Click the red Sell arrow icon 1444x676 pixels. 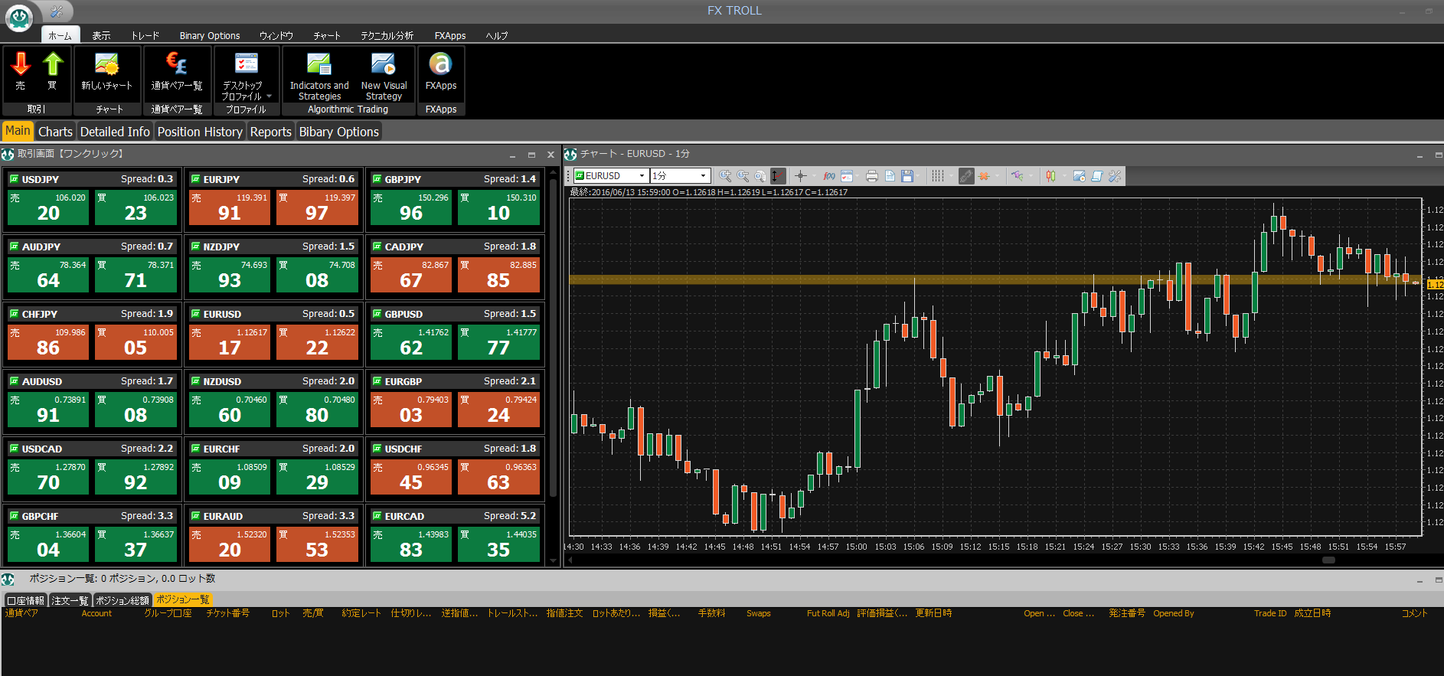tap(21, 64)
